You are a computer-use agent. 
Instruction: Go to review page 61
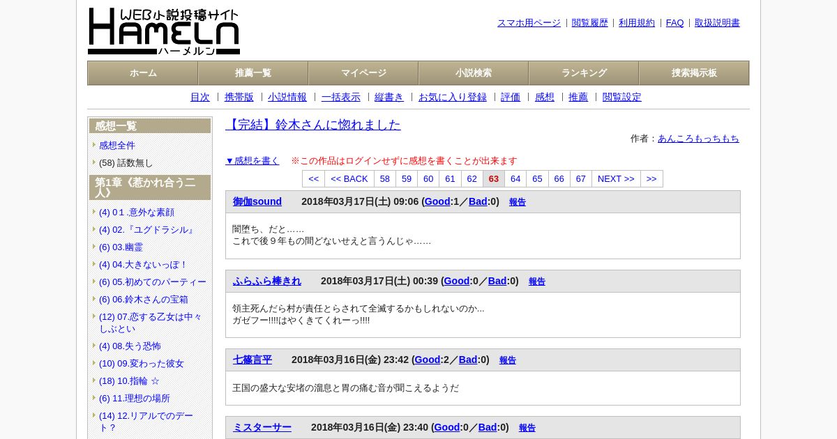tap(450, 179)
